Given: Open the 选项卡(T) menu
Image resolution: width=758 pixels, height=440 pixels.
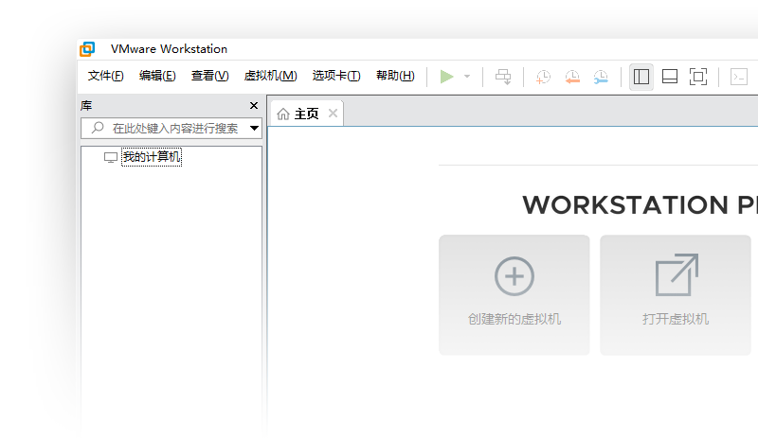Looking at the screenshot, I should pos(336,76).
